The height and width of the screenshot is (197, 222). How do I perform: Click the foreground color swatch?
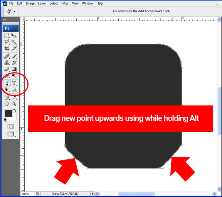coord(8,113)
